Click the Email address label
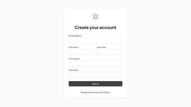Screen dimensions: 191x107 point(75,36)
